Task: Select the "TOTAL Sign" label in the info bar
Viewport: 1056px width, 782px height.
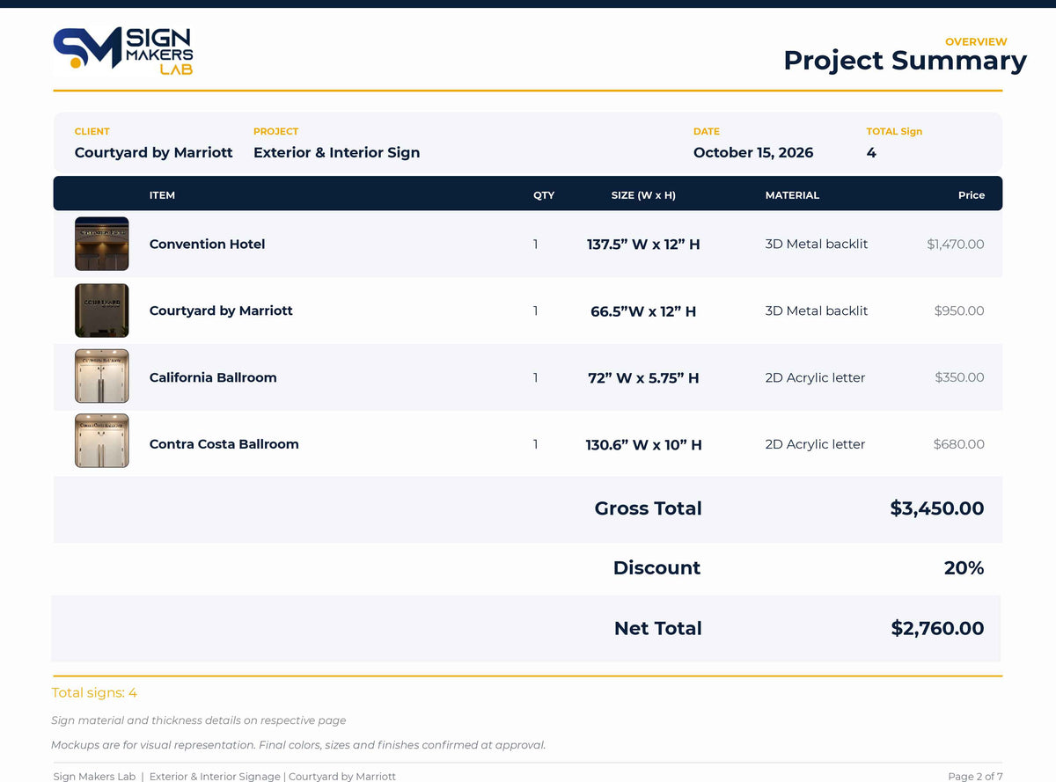Action: point(894,131)
